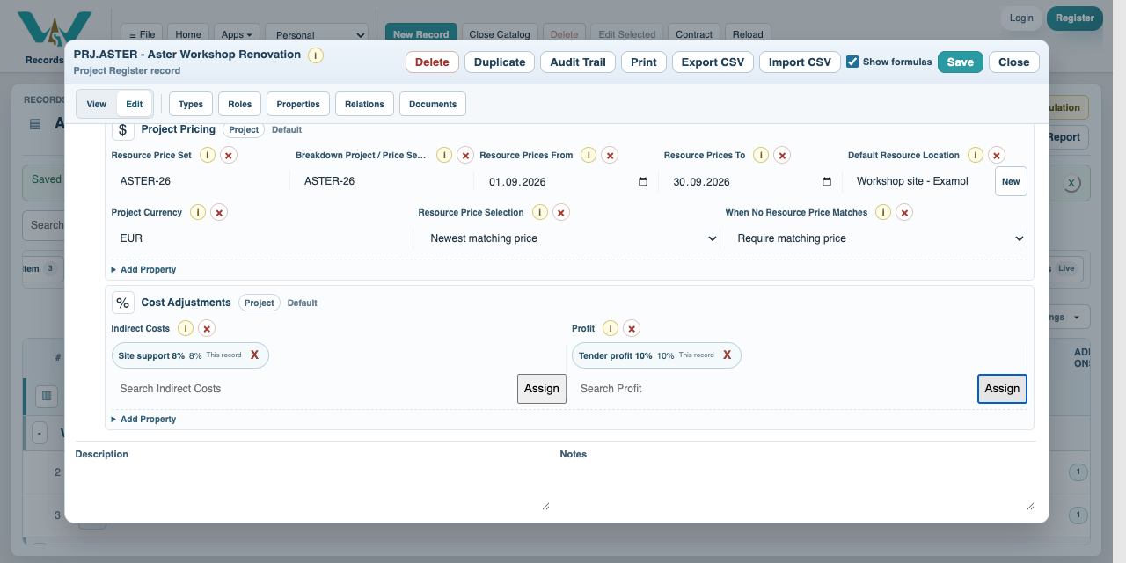Image resolution: width=1126 pixels, height=563 pixels.
Task: Open calendar picker for Resource Prices To
Action: coord(827,182)
